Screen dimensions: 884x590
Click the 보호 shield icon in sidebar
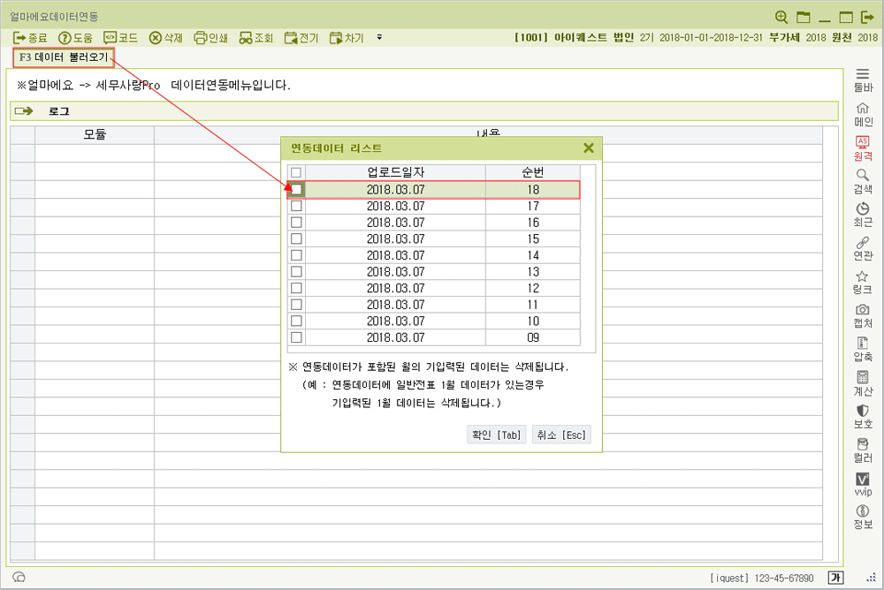[863, 416]
